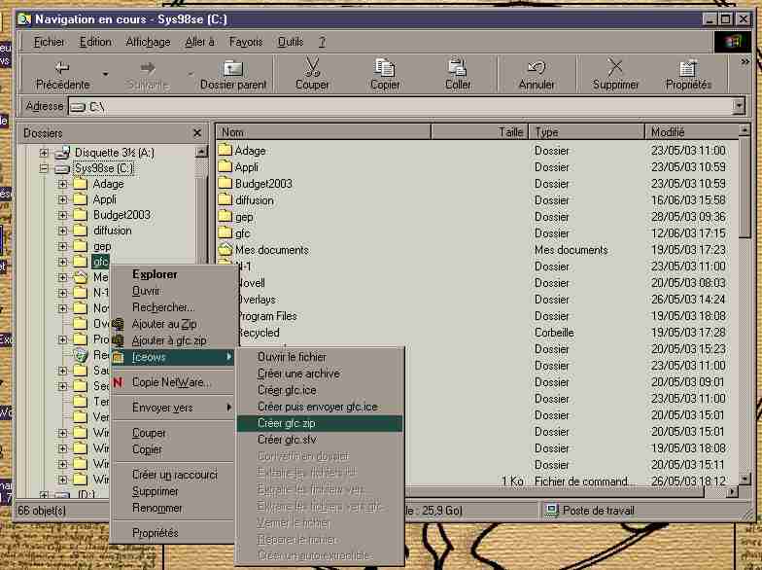762x570 pixels.
Task: Click the Précédente back arrow icon
Action: tap(62, 68)
